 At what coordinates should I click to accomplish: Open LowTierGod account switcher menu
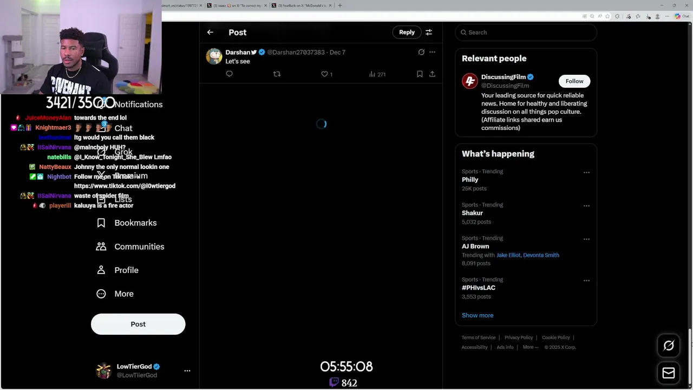[187, 370]
